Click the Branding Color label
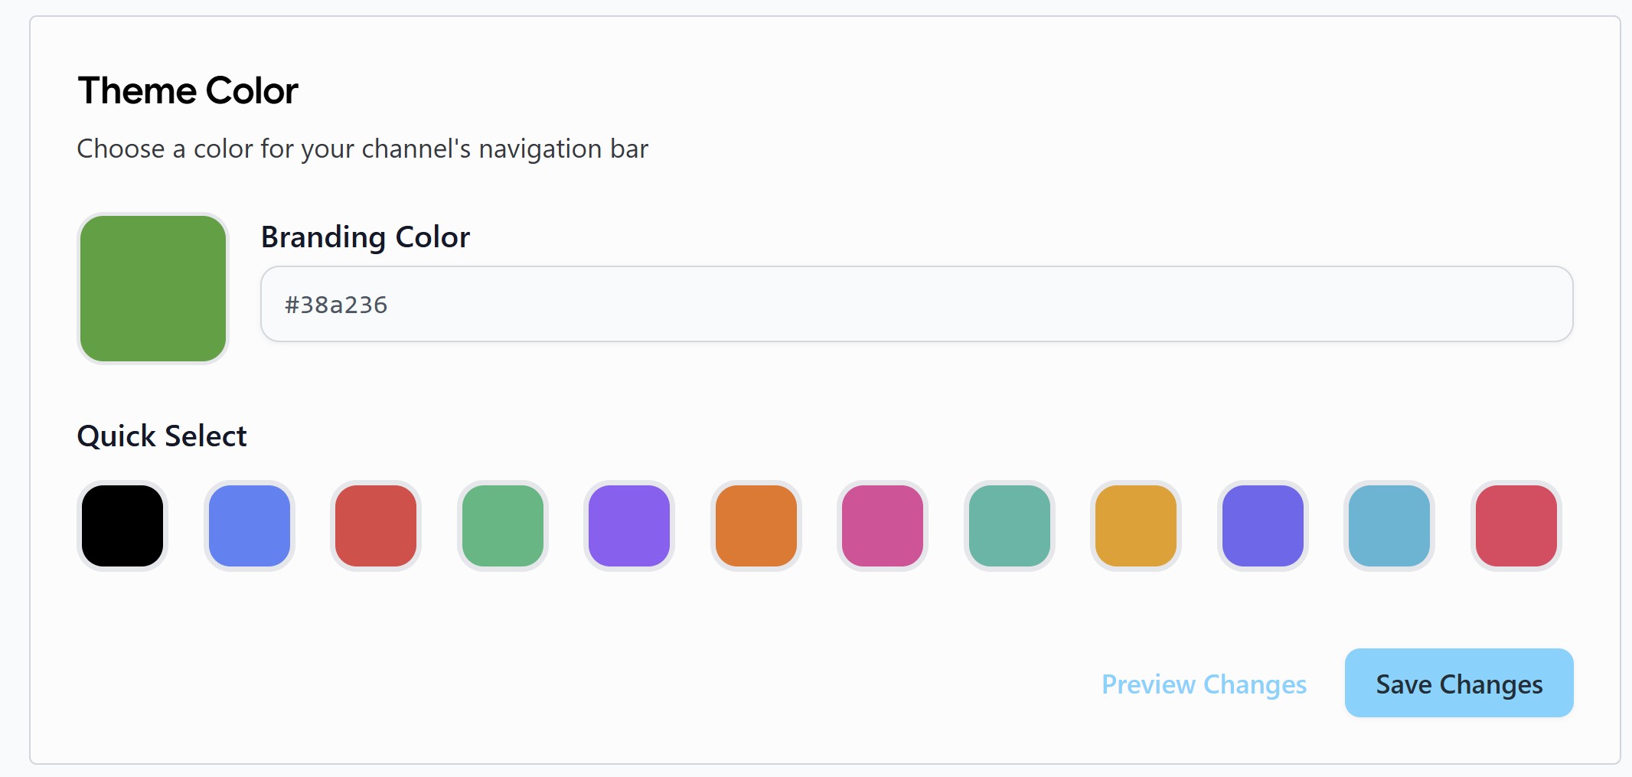 tap(365, 237)
